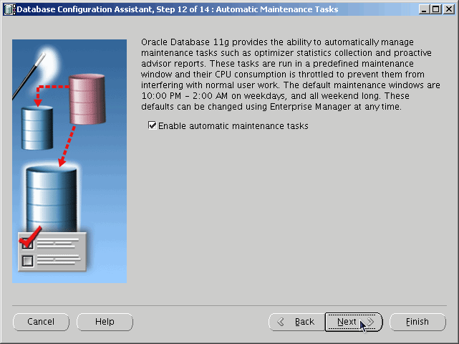
Task: Click the 'Enable automatic maintenance tasks' label text
Action: (233, 126)
